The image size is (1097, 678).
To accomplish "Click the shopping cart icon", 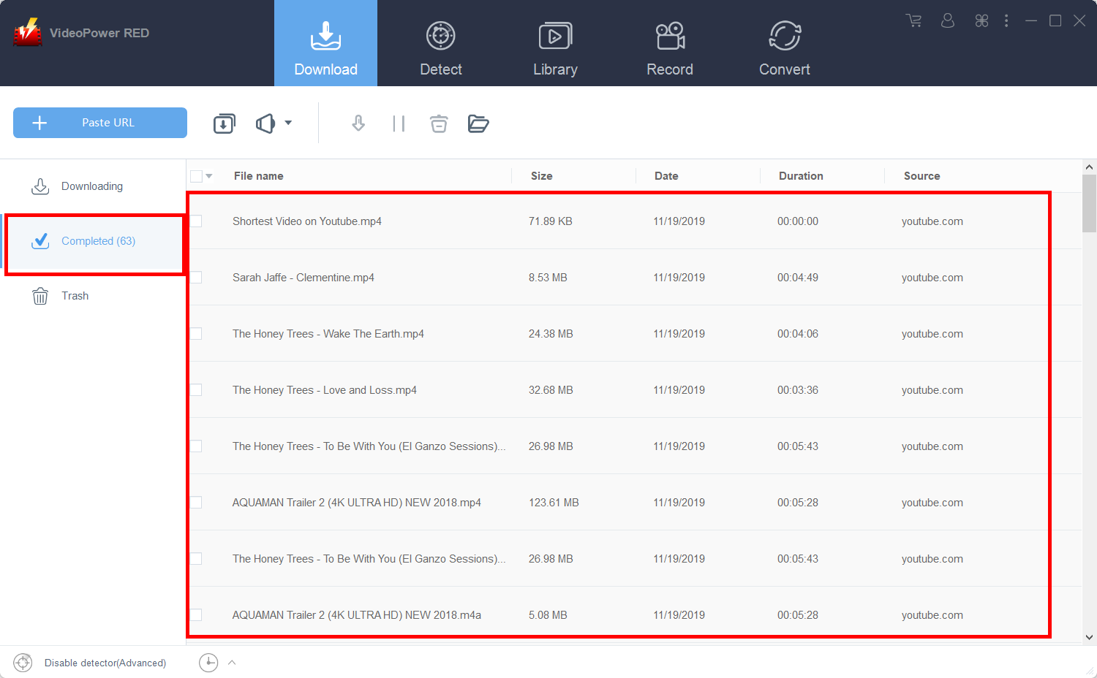I will 913,20.
